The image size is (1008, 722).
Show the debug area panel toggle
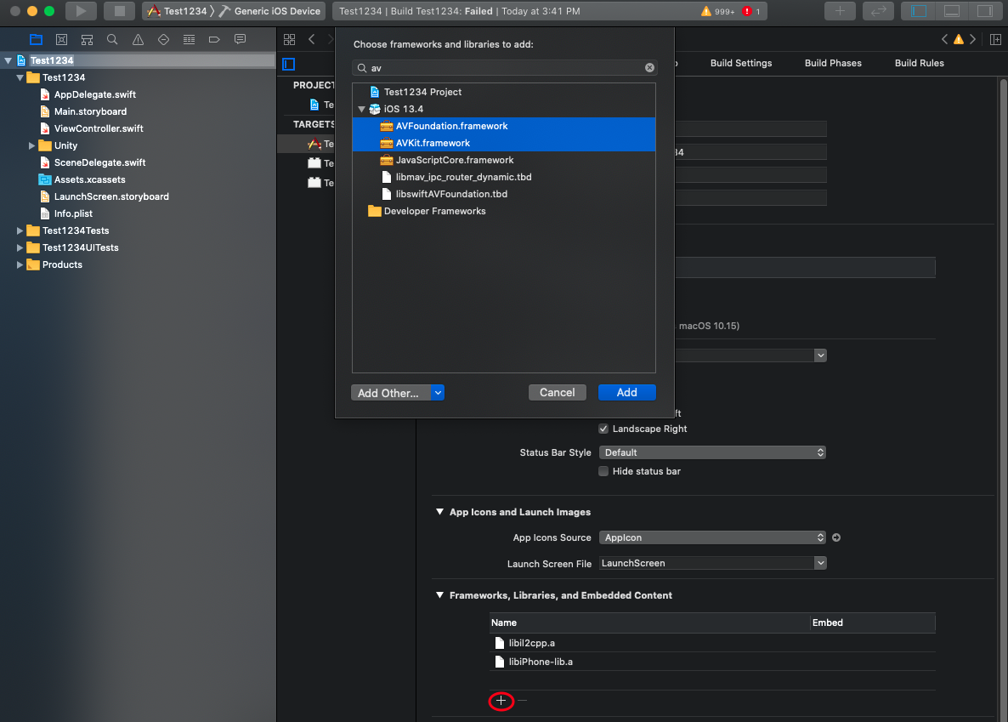952,11
